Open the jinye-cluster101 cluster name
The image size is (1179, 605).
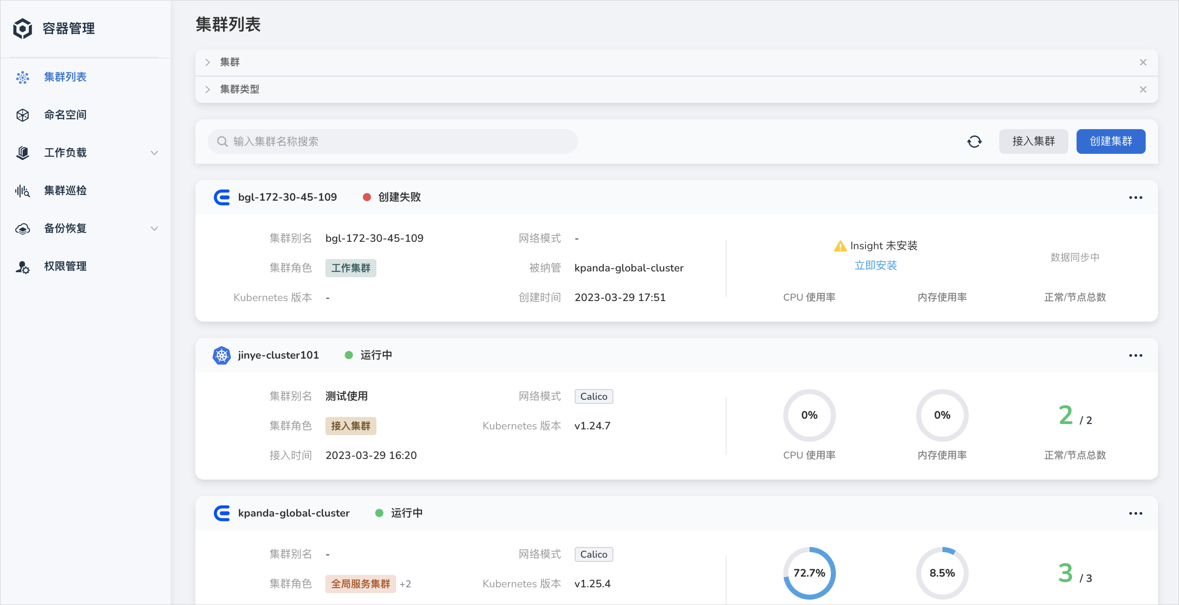point(278,355)
